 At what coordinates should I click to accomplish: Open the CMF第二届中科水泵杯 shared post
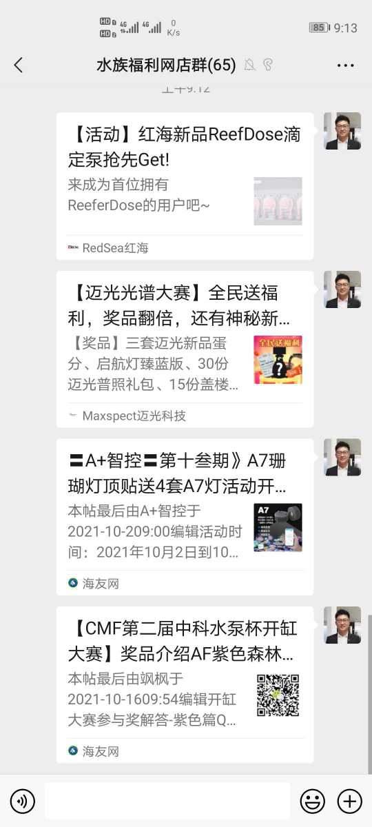point(185,685)
